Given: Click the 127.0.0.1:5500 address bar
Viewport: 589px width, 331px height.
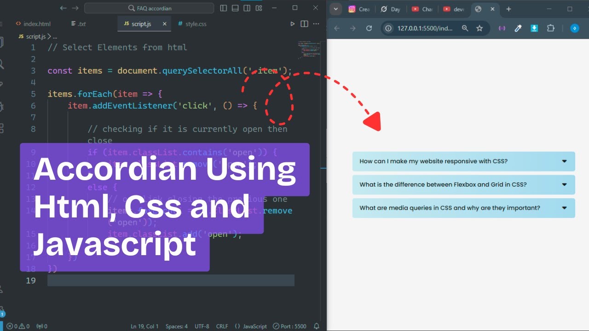Looking at the screenshot, I should point(425,29).
